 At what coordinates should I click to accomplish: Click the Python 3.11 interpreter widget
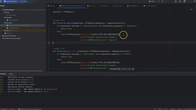click(x=187, y=109)
